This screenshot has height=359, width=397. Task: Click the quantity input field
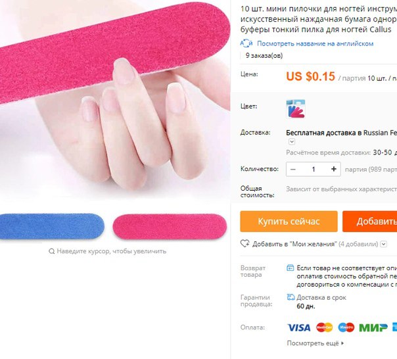[314, 169]
